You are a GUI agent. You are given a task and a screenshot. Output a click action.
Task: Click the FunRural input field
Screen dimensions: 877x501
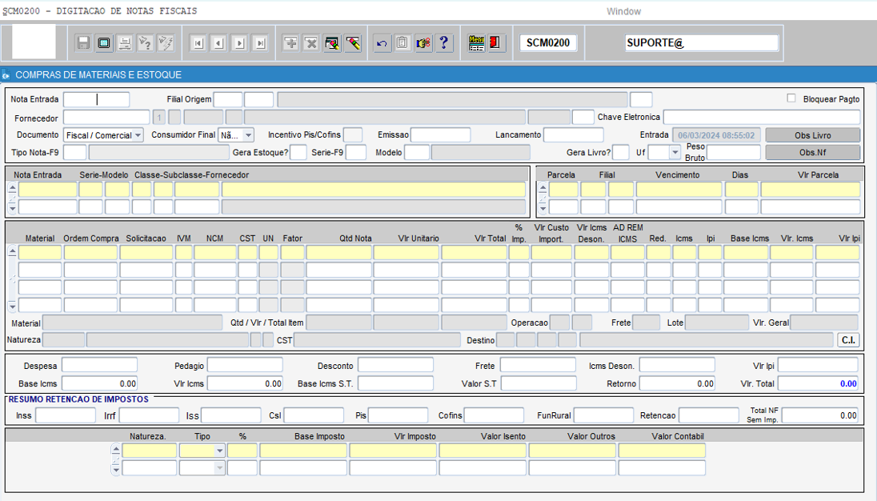pyautogui.click(x=603, y=415)
